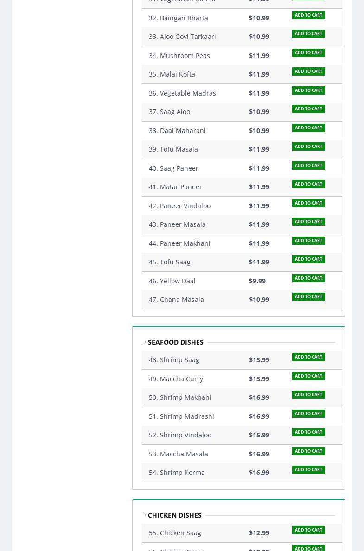Click the Aloo Govi Tarkaari item name
The image size is (364, 551).
pos(187,37)
